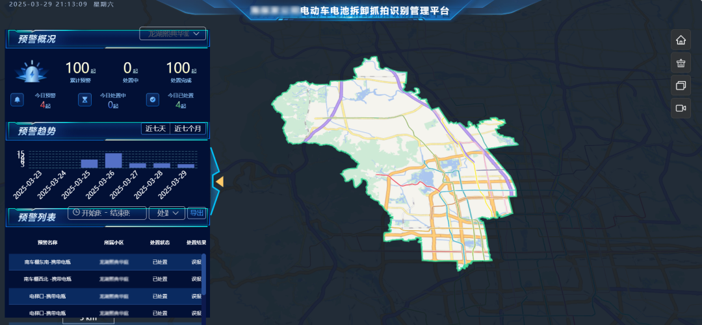Click the date time 2025-03-29 21:13:09

[x=48, y=5]
